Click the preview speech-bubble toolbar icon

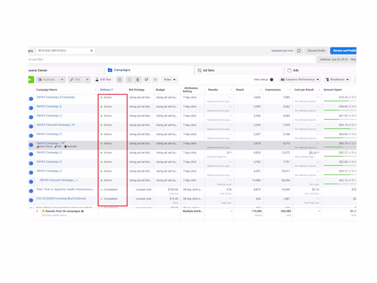(x=146, y=80)
